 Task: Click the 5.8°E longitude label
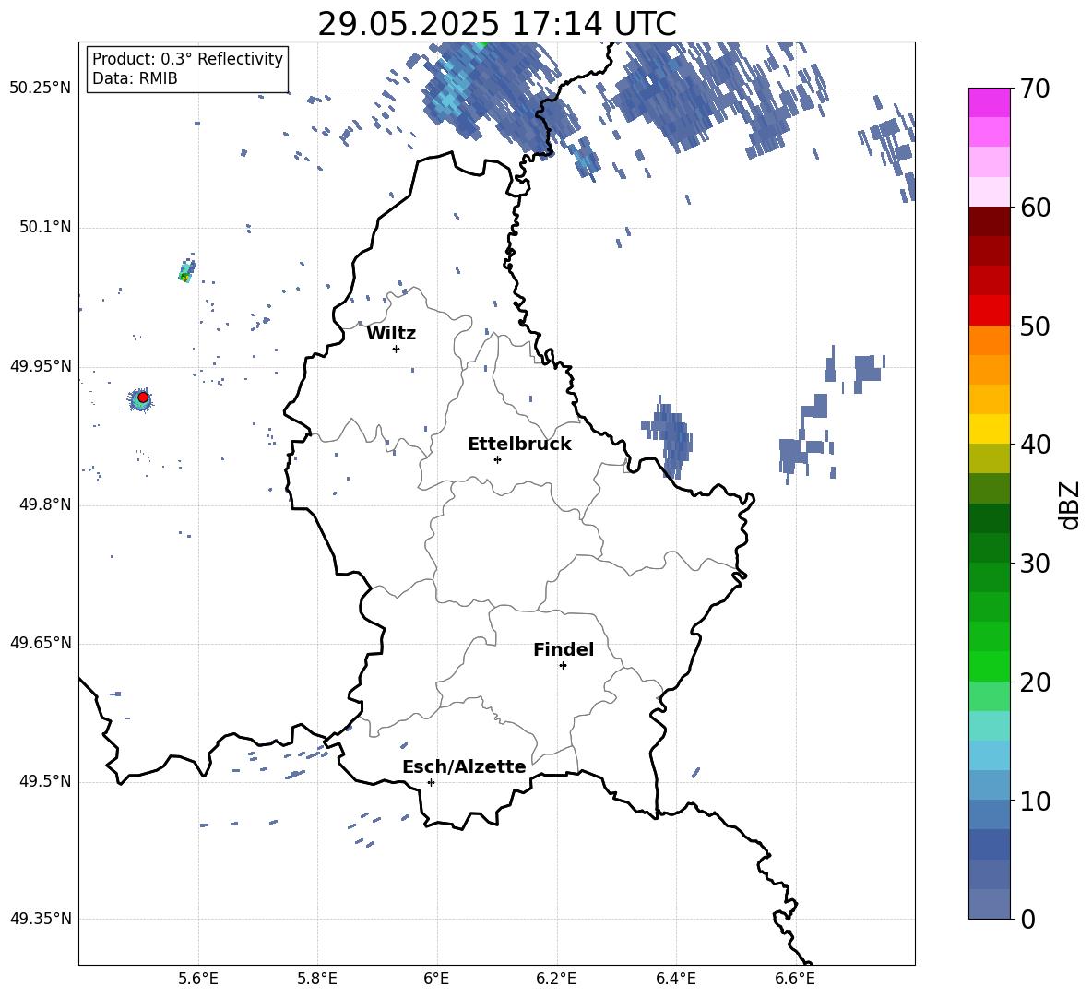[317, 979]
